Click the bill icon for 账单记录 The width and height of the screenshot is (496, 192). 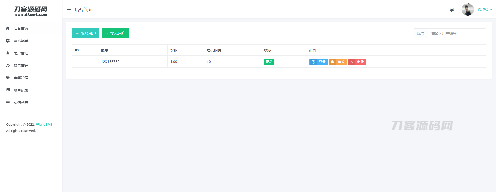[x=8, y=90]
